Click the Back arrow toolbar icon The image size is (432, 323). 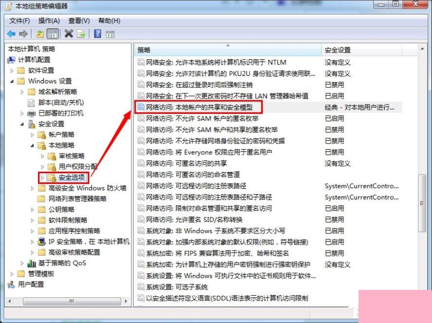point(11,34)
